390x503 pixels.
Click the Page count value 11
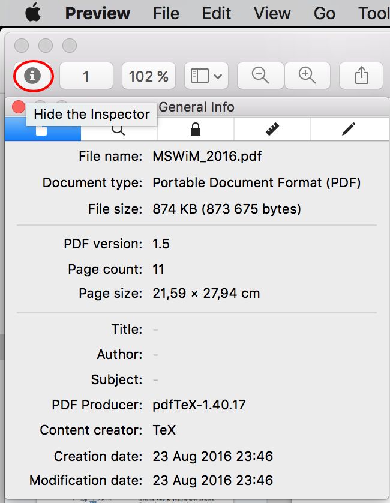[x=158, y=269]
